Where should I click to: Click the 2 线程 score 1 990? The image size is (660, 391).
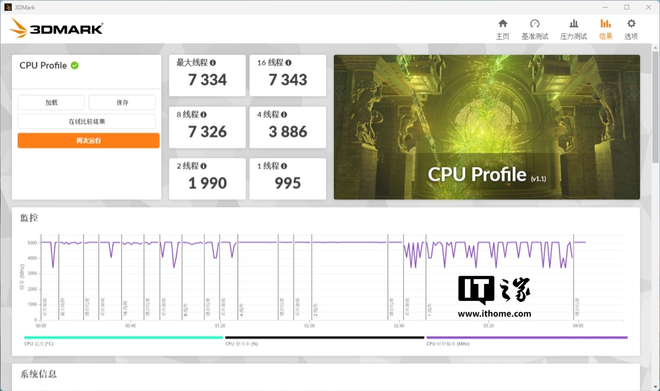(x=208, y=183)
